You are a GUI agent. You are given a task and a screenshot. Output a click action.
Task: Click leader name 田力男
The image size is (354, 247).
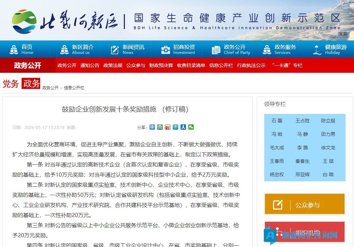point(328,134)
